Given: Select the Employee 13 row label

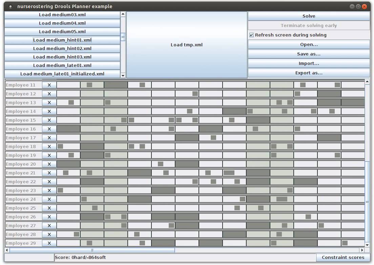Looking at the screenshot, I should [21, 102].
